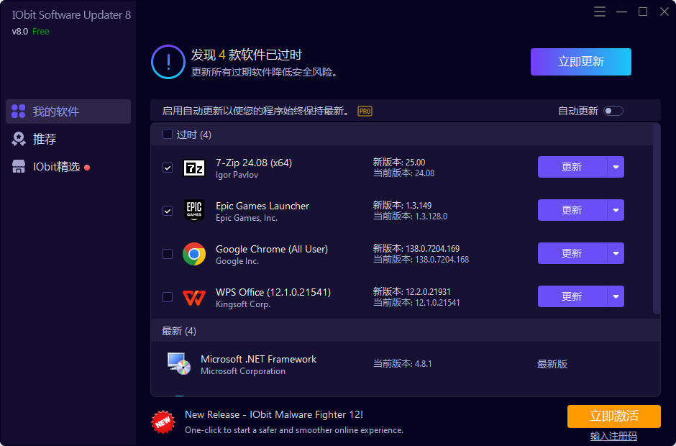Update Google Chrome via 更新 button
The image size is (676, 446).
coord(572,253)
